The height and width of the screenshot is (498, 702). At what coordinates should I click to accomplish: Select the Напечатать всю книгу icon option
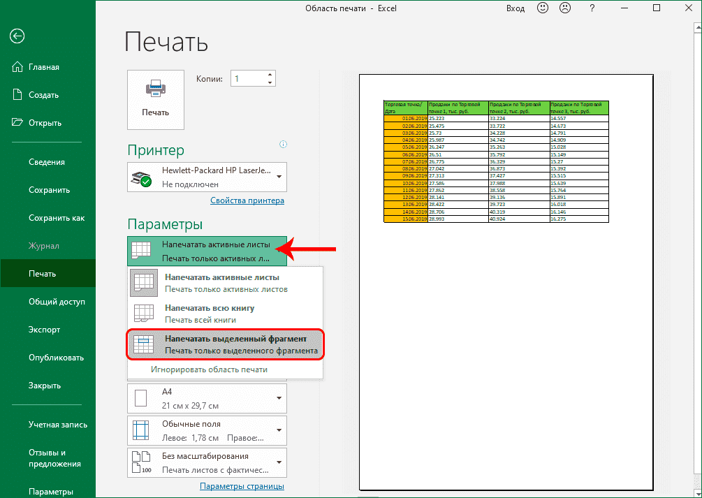tap(144, 313)
